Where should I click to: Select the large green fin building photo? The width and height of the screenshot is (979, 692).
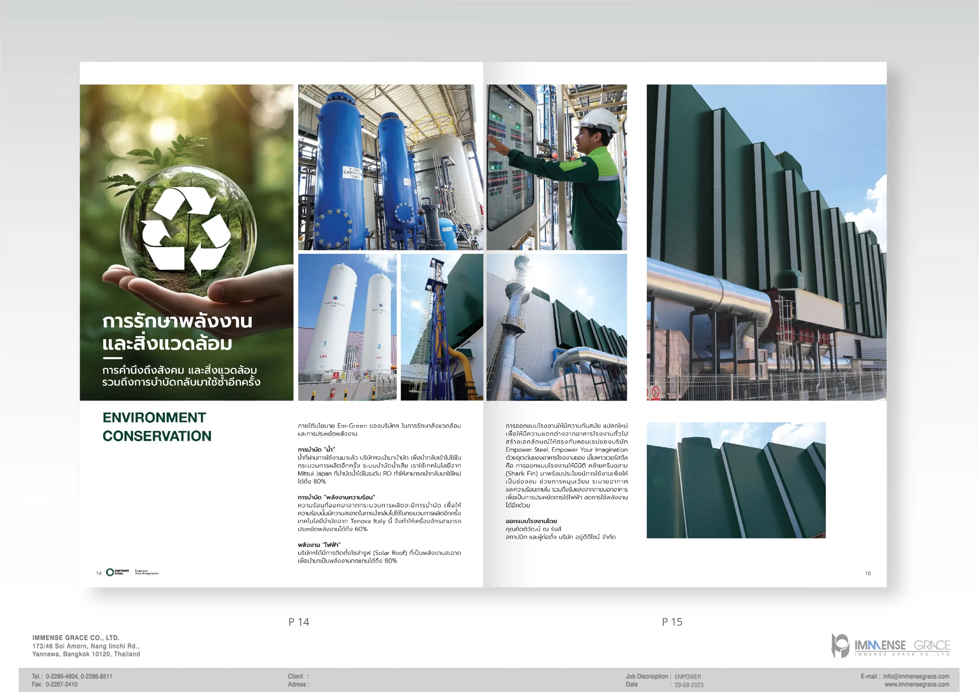click(x=766, y=242)
